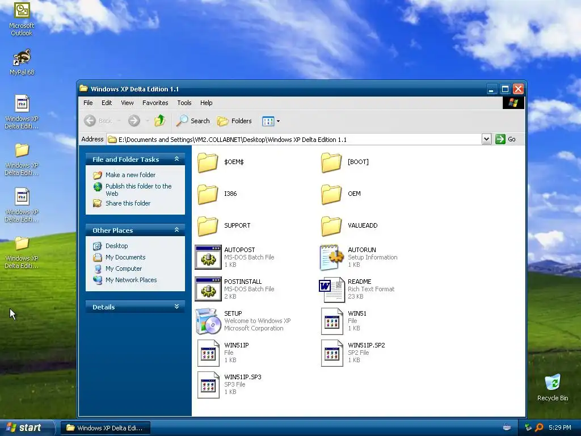Image resolution: width=581 pixels, height=436 pixels.
Task: Click Make a new folder
Action: click(130, 175)
